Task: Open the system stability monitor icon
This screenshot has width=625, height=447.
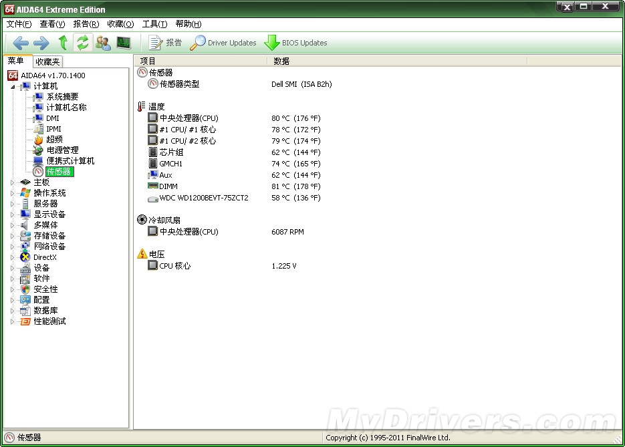Action: pos(124,43)
